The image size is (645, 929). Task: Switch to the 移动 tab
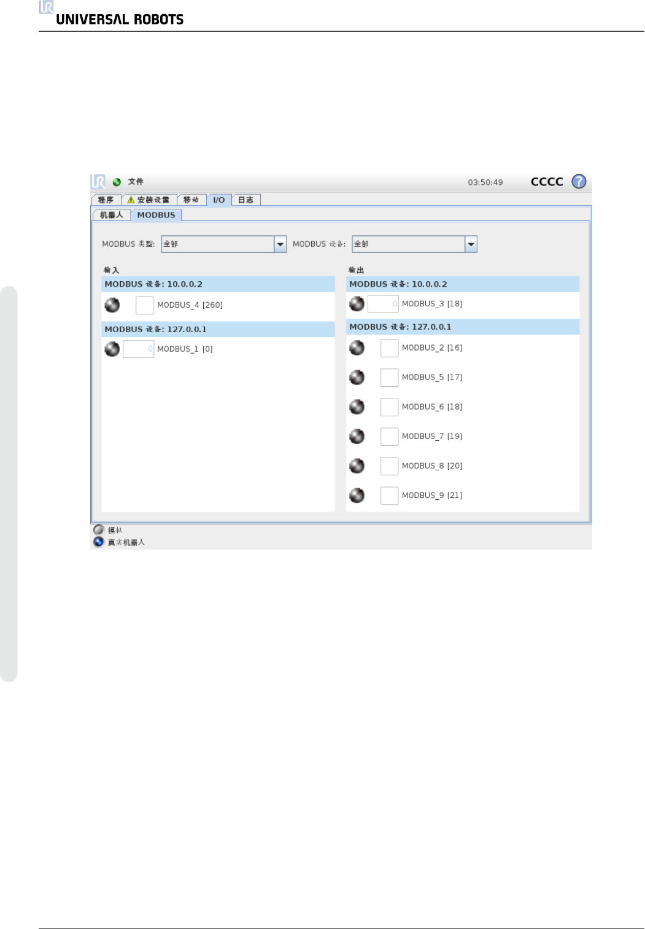(191, 200)
